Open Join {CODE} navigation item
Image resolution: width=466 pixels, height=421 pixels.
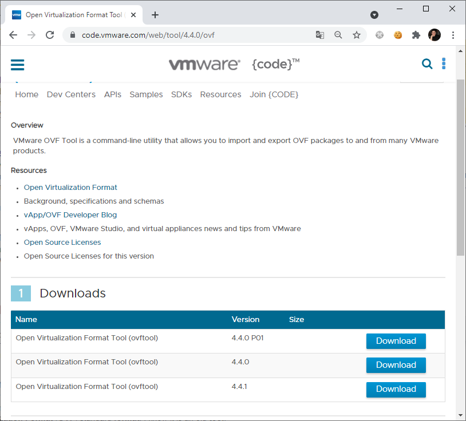coord(274,94)
